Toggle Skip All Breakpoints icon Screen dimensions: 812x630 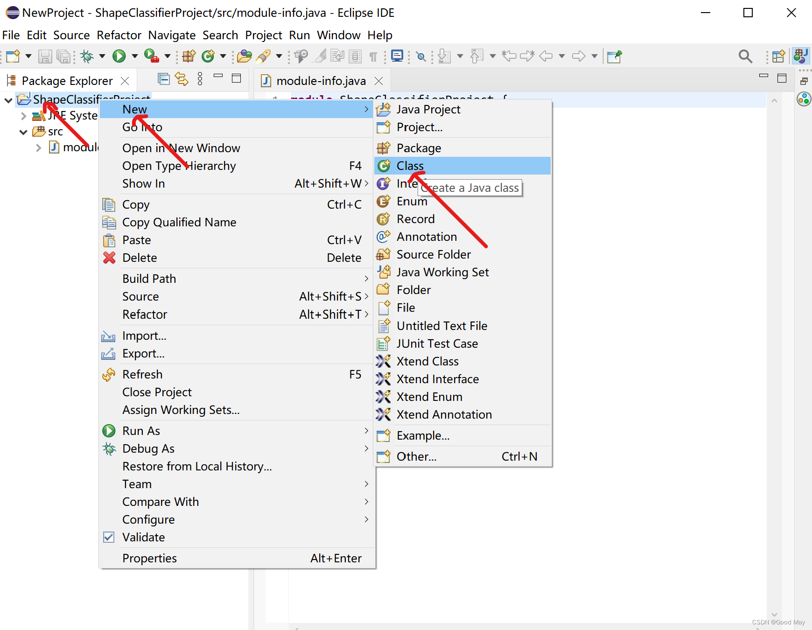tap(421, 56)
